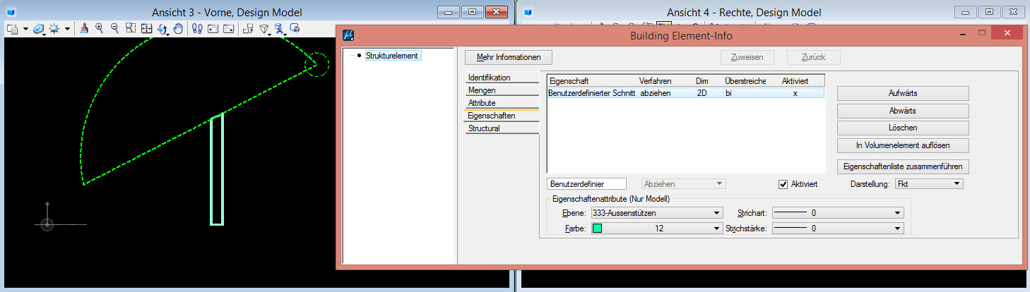Select the Pan View hand tool

[x=179, y=29]
